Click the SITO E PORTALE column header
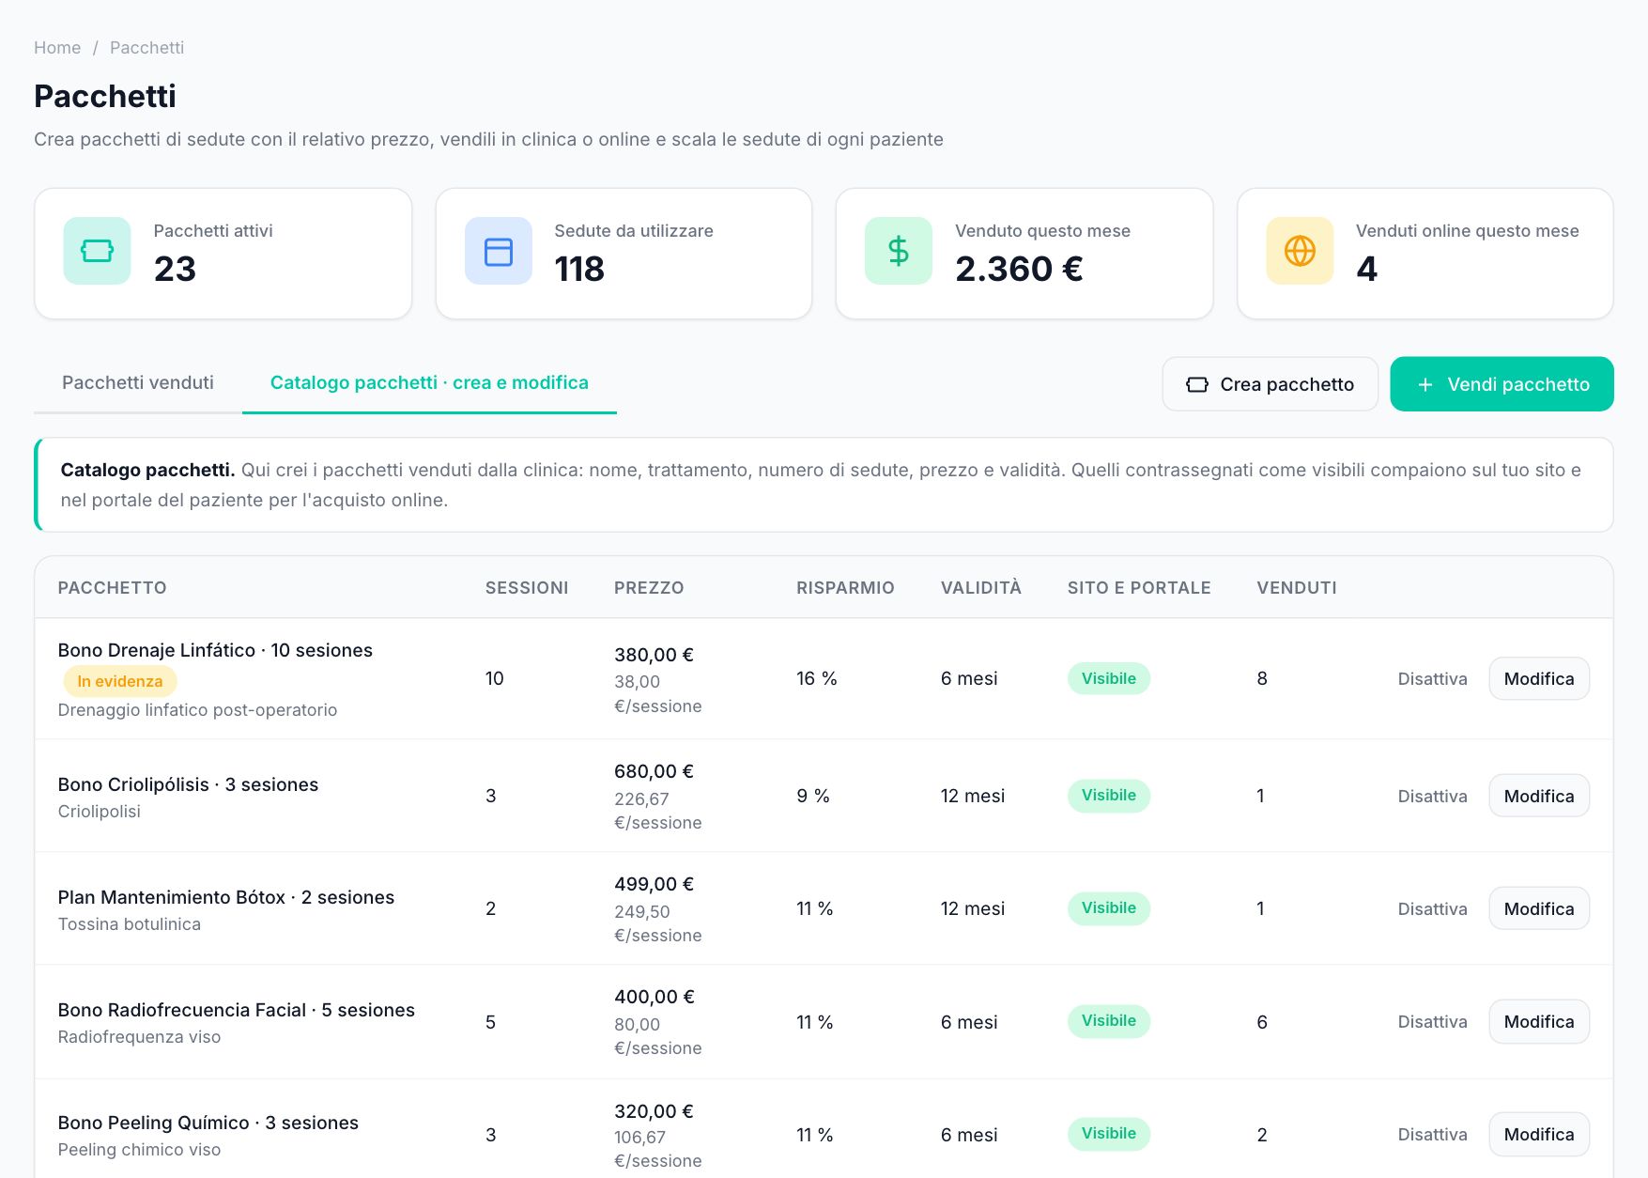 [x=1139, y=587]
